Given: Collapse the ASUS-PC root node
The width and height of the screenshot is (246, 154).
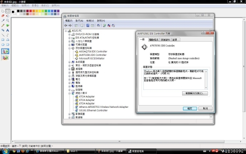Looking at the screenshot, I should click(x=66, y=31).
